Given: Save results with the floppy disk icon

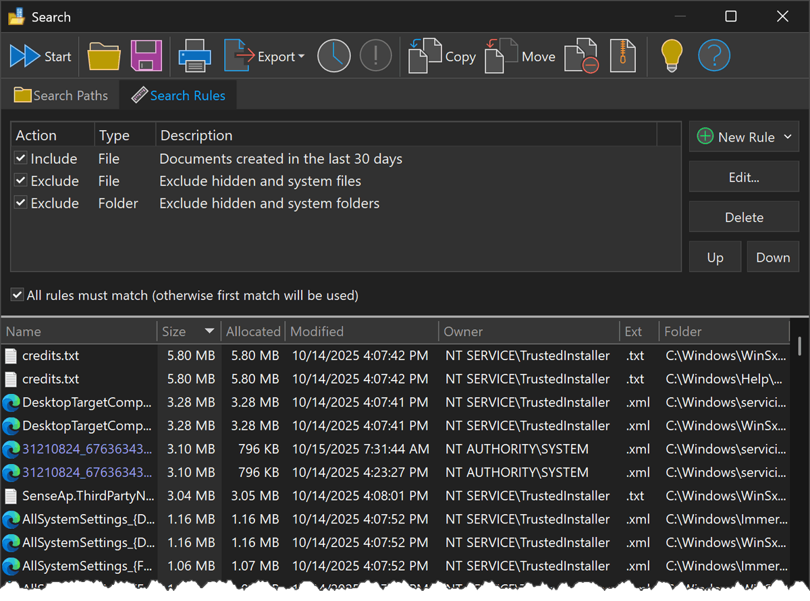Looking at the screenshot, I should [x=146, y=56].
